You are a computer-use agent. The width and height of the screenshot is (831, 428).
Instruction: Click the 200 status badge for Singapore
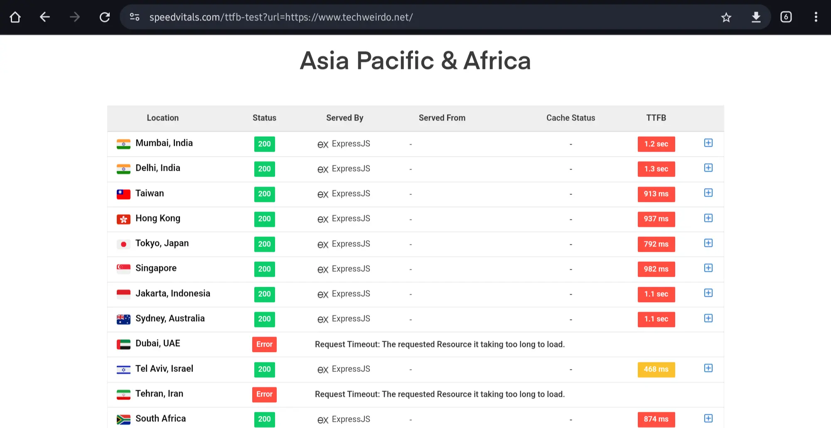pos(264,269)
